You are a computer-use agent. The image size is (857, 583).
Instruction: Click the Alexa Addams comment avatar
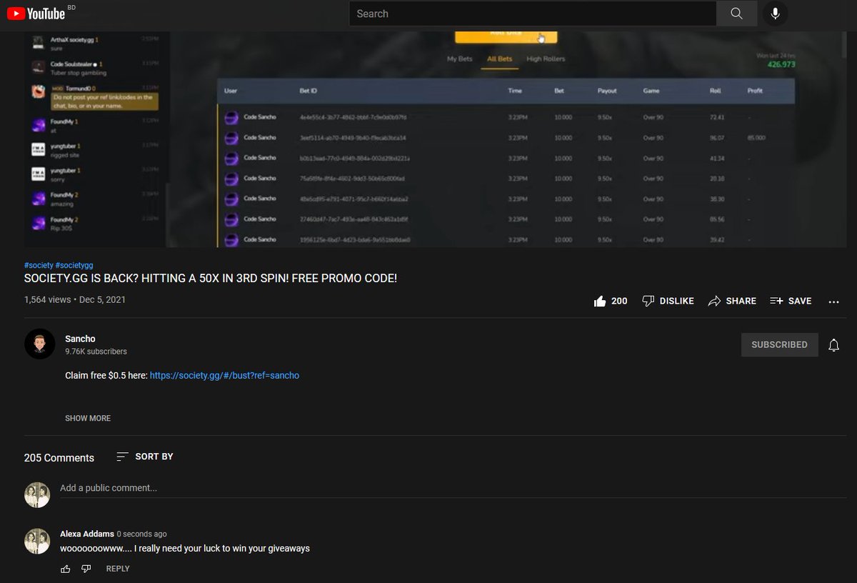pyautogui.click(x=37, y=541)
